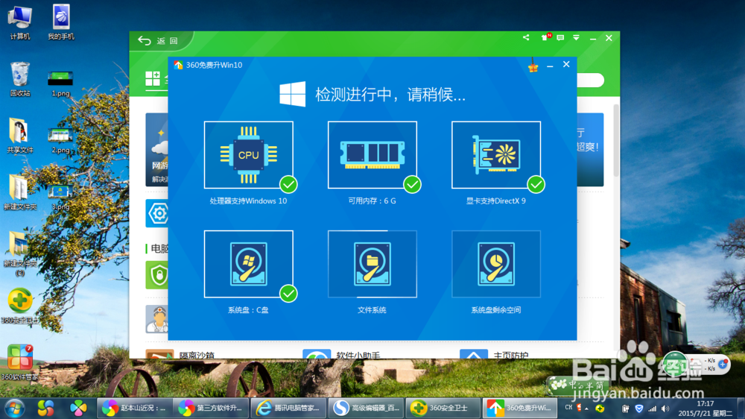Select the 回收站 recycle bin icon
This screenshot has height=419, width=745.
[20, 79]
